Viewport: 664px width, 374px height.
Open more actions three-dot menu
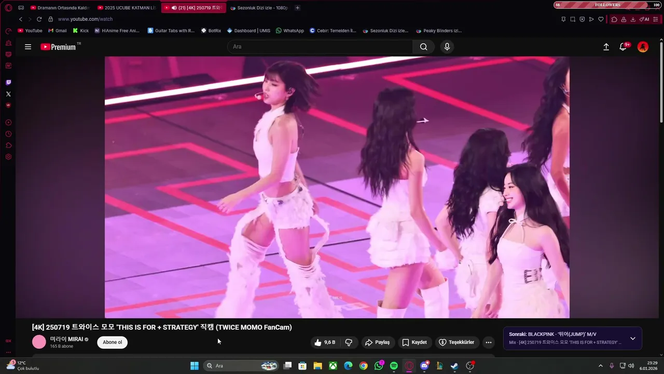(x=488, y=342)
